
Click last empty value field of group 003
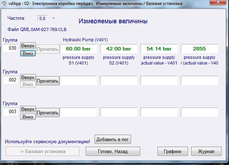coord(199,112)
